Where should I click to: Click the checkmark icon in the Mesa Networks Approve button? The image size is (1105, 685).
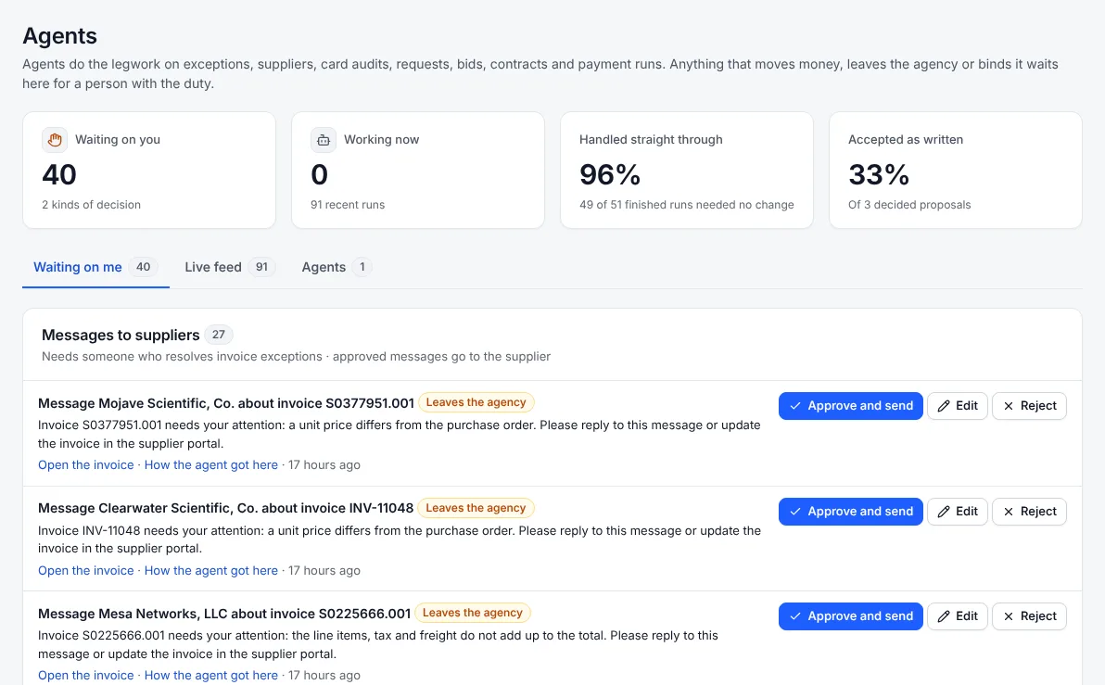click(795, 616)
